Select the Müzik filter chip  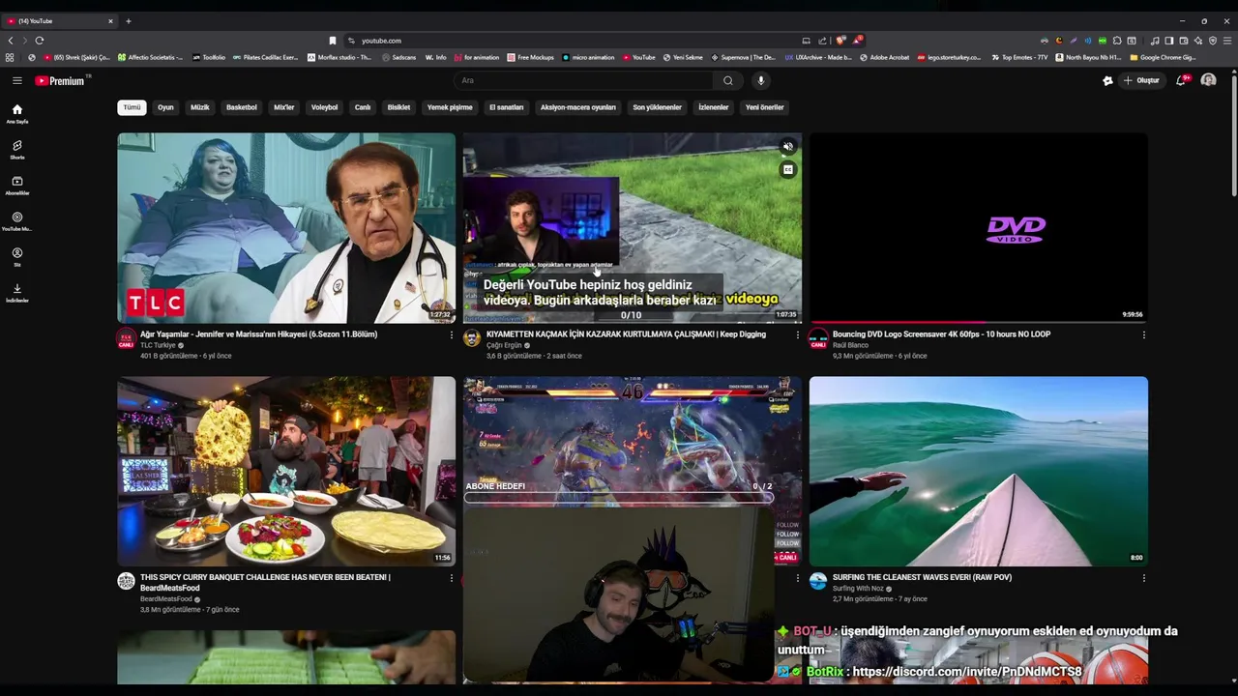[x=200, y=107]
